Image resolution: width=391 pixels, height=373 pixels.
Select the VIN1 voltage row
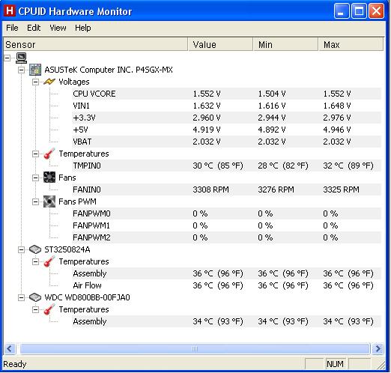(x=226, y=106)
